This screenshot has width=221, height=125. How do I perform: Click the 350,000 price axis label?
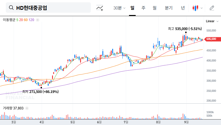click(x=211, y=71)
